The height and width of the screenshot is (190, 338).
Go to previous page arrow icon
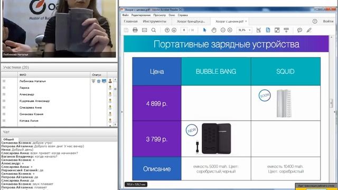click(167, 30)
